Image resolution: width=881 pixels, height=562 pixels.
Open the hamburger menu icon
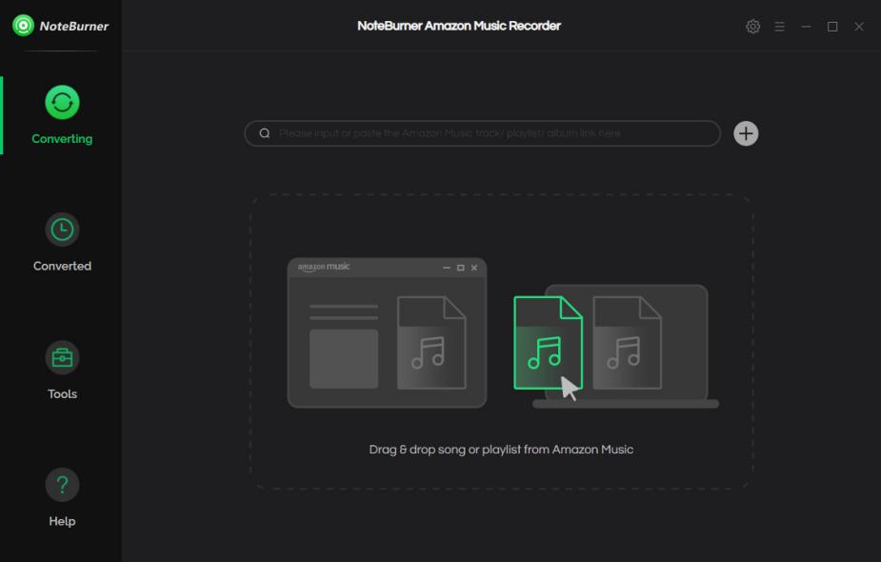779,27
